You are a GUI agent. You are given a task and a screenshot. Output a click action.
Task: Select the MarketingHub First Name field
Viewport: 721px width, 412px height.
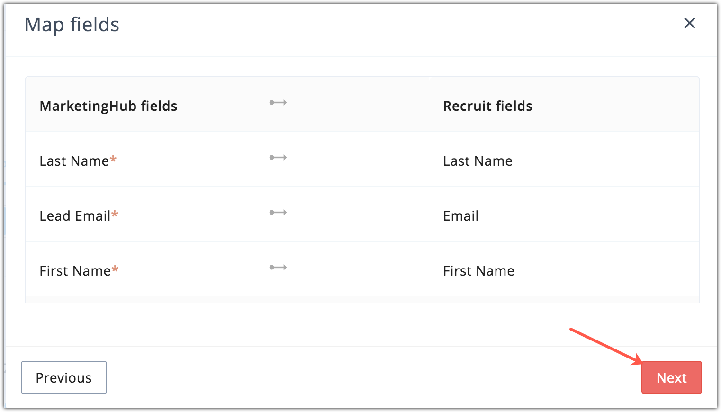tap(75, 271)
